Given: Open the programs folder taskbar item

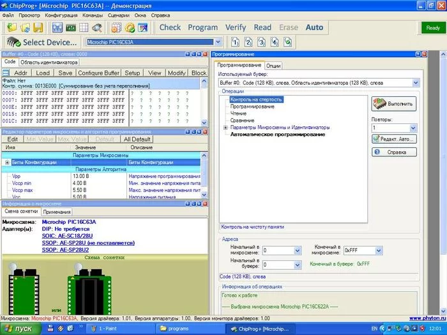Looking at the screenshot, I should (190, 329).
